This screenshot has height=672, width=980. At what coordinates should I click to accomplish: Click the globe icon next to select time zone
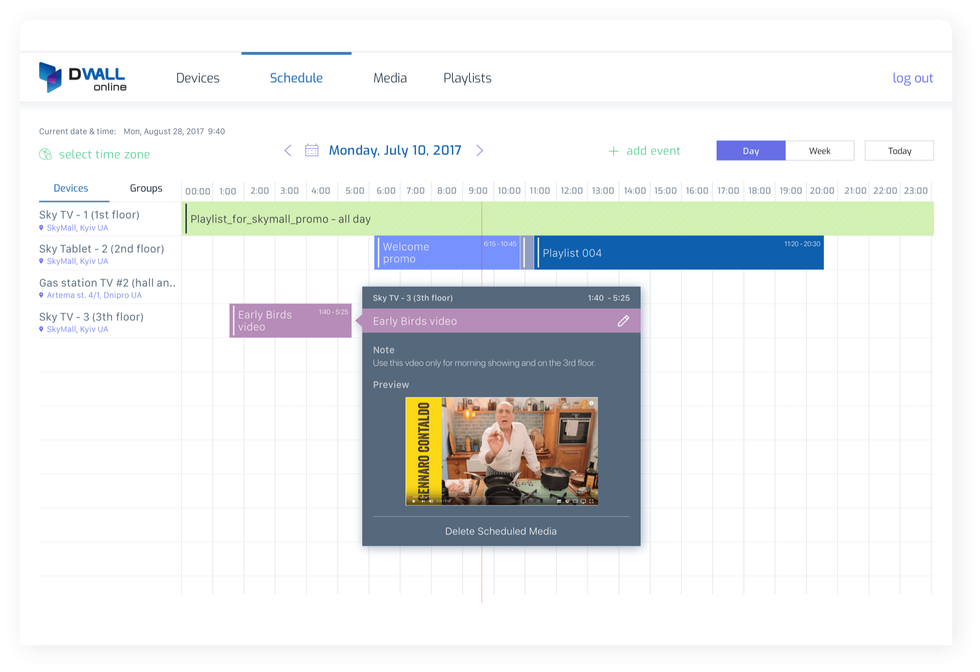coord(45,154)
